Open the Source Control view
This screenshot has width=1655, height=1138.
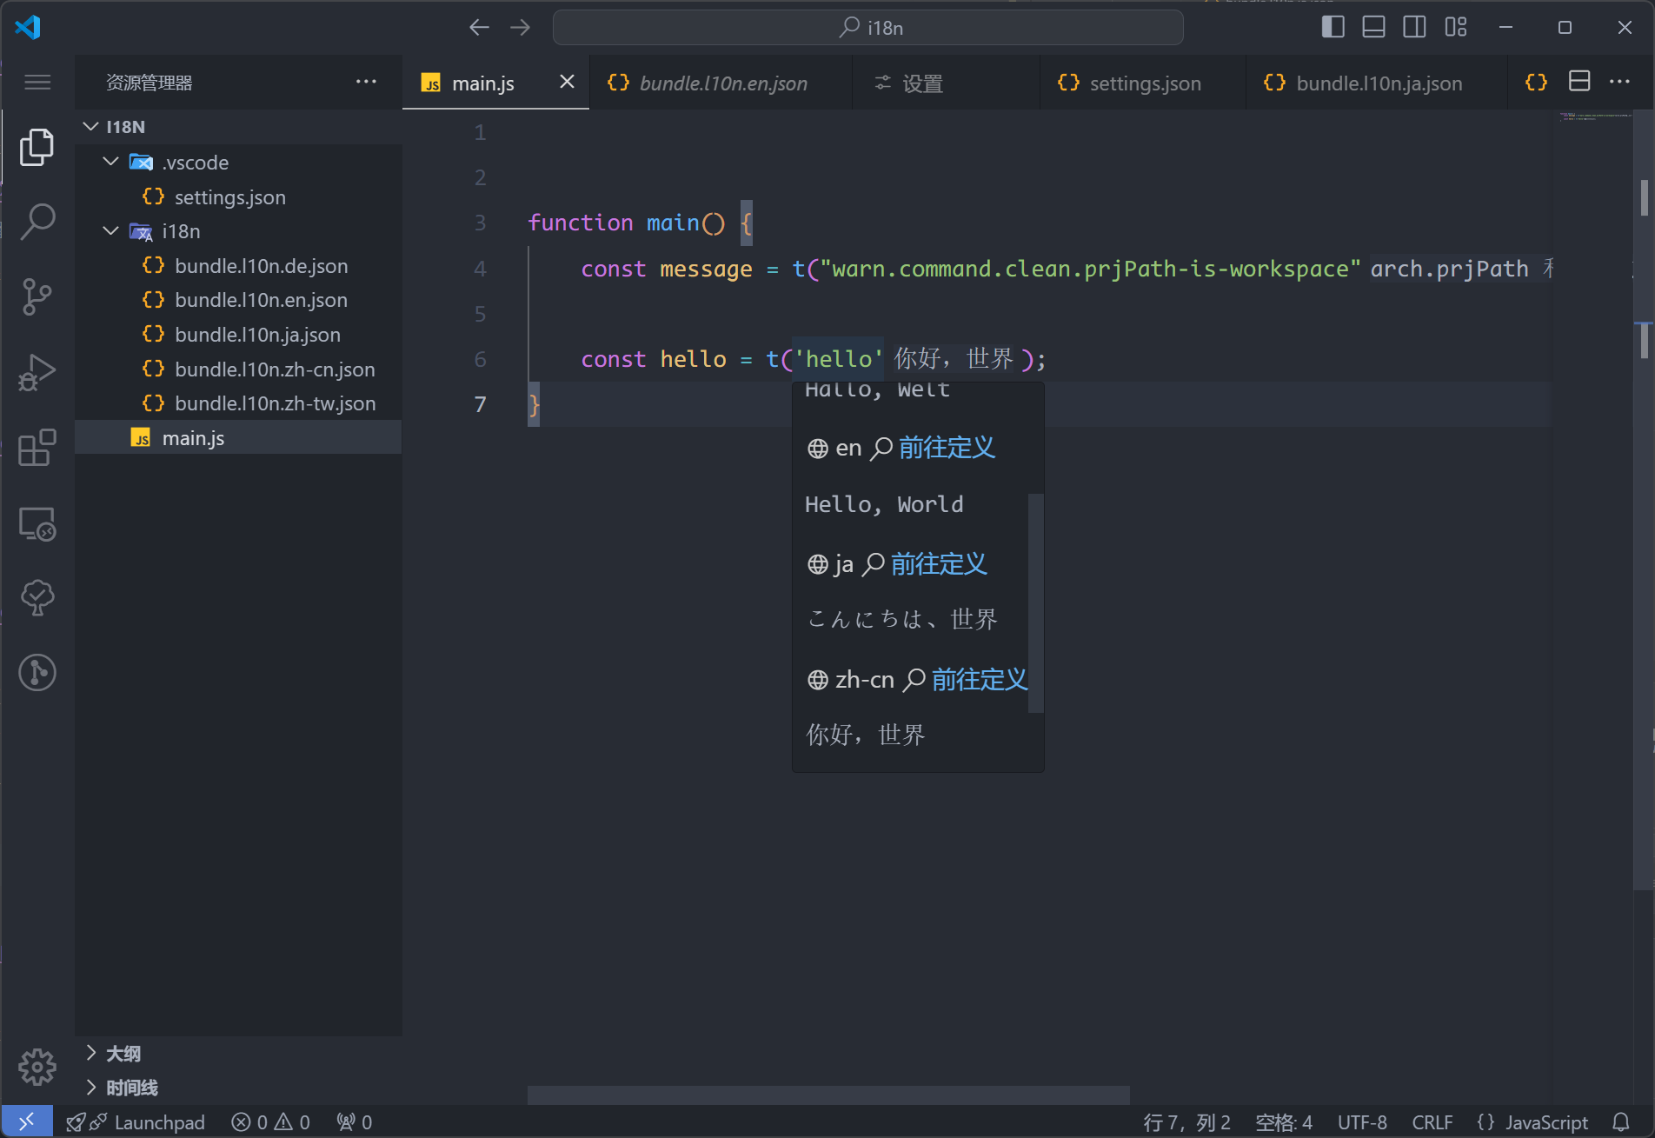coord(37,296)
